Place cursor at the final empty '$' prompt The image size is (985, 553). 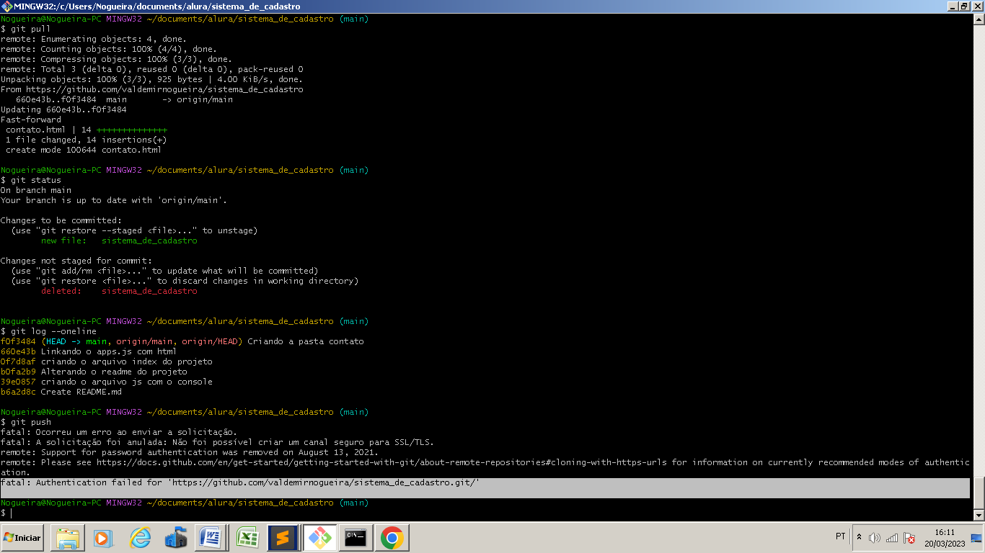(11, 513)
